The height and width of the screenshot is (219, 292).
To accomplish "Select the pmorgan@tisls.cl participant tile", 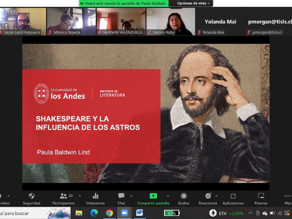I will pyautogui.click(x=269, y=22).
